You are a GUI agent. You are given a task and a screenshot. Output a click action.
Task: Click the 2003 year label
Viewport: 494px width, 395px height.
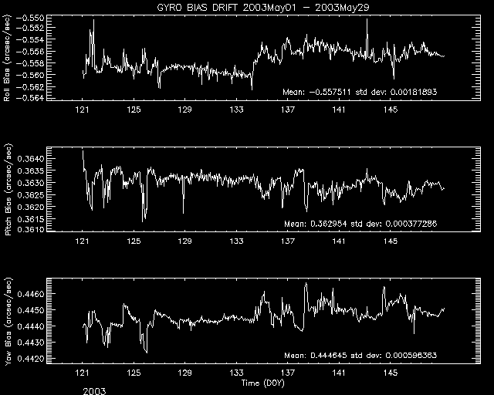coord(94,391)
